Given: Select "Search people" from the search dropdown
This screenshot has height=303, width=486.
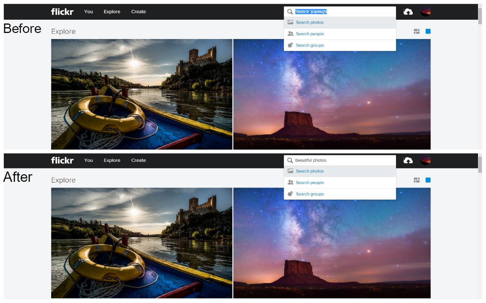Looking at the screenshot, I should (x=310, y=34).
